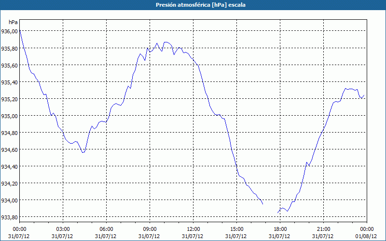This screenshot has width=386, height=241.
Task: Click the 06:00 time axis label
Action: [106, 229]
